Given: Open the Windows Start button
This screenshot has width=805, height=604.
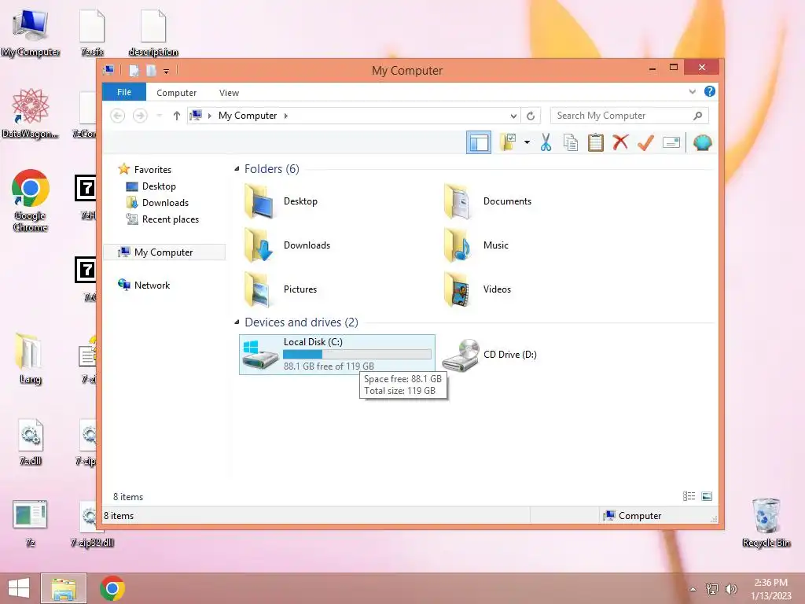Looking at the screenshot, I should tap(19, 588).
